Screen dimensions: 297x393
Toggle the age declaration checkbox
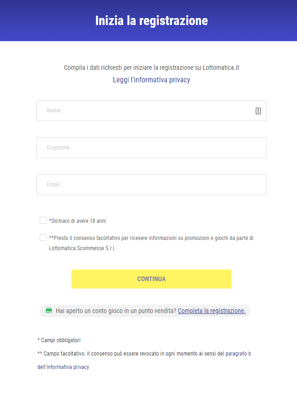(42, 221)
